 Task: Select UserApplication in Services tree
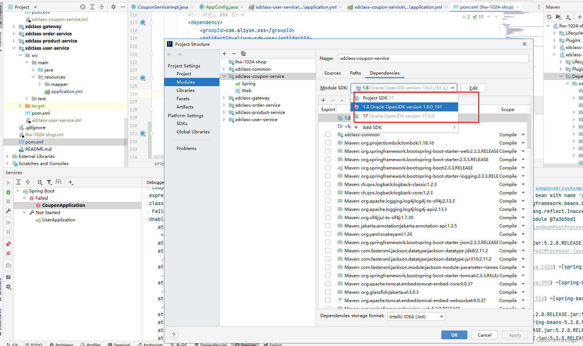point(59,220)
